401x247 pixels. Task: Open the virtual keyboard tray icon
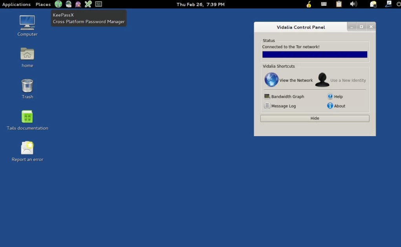[x=324, y=4]
